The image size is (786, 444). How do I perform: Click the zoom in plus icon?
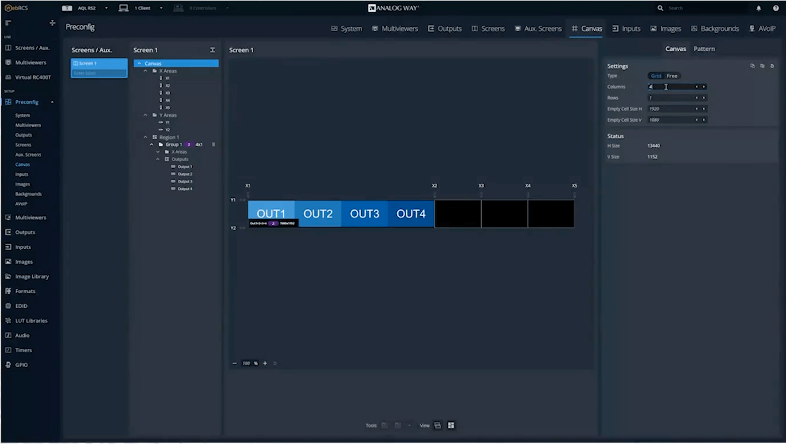265,363
